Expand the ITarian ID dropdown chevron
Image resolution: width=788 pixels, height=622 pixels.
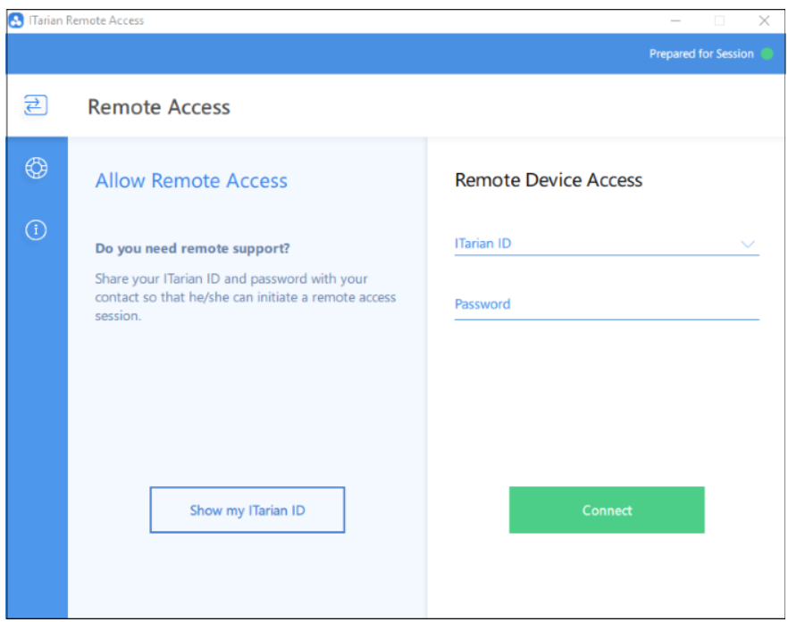(x=748, y=245)
